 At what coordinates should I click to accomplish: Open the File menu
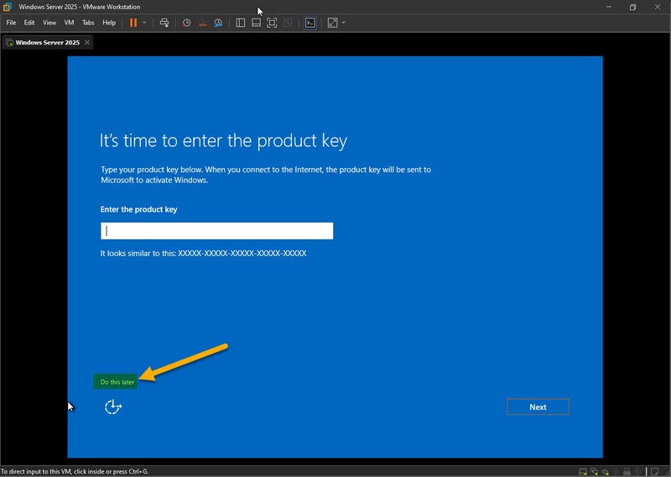point(11,23)
